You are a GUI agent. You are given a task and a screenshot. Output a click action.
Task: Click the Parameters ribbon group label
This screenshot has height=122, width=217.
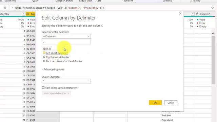click(x=11, y=1)
